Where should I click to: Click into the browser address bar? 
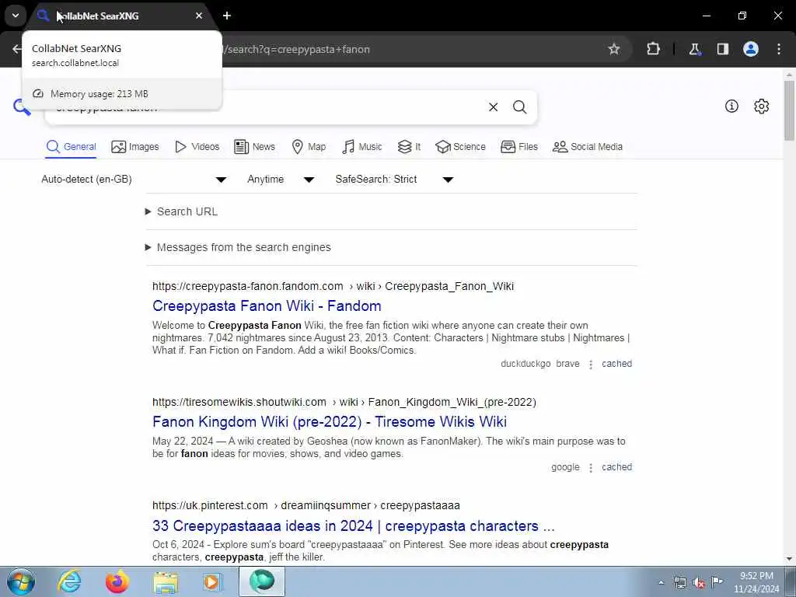pyautogui.click(x=406, y=49)
